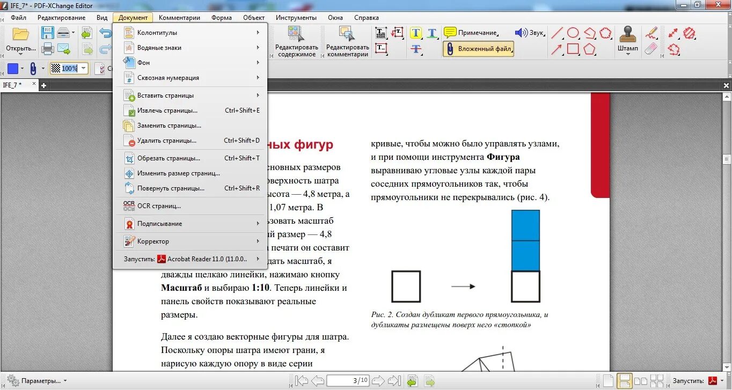Viewport: 732px width, 390px height.
Task: Toggle the Вложенный файл tool
Action: 478,49
